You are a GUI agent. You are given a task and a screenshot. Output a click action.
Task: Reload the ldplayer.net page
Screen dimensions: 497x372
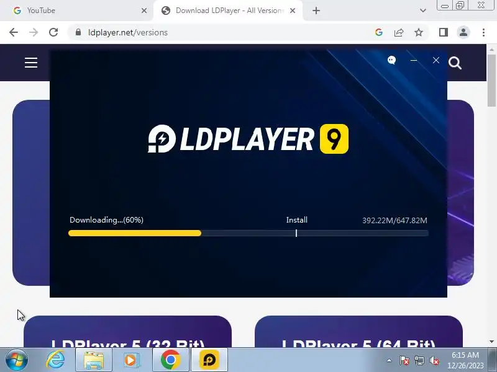53,32
